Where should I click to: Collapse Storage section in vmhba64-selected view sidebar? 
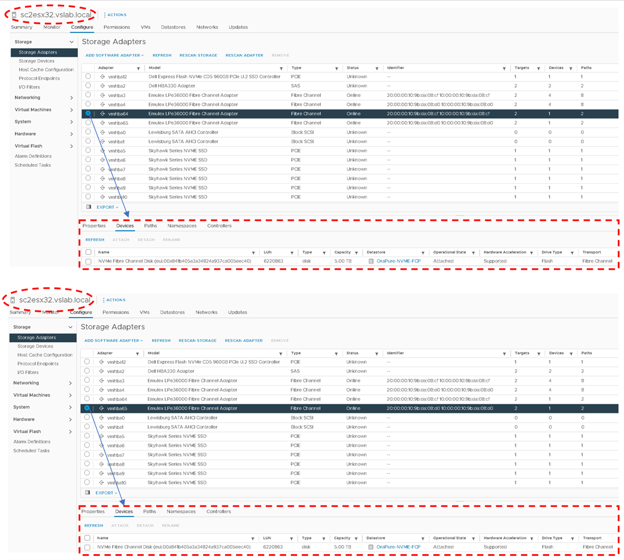point(72,42)
